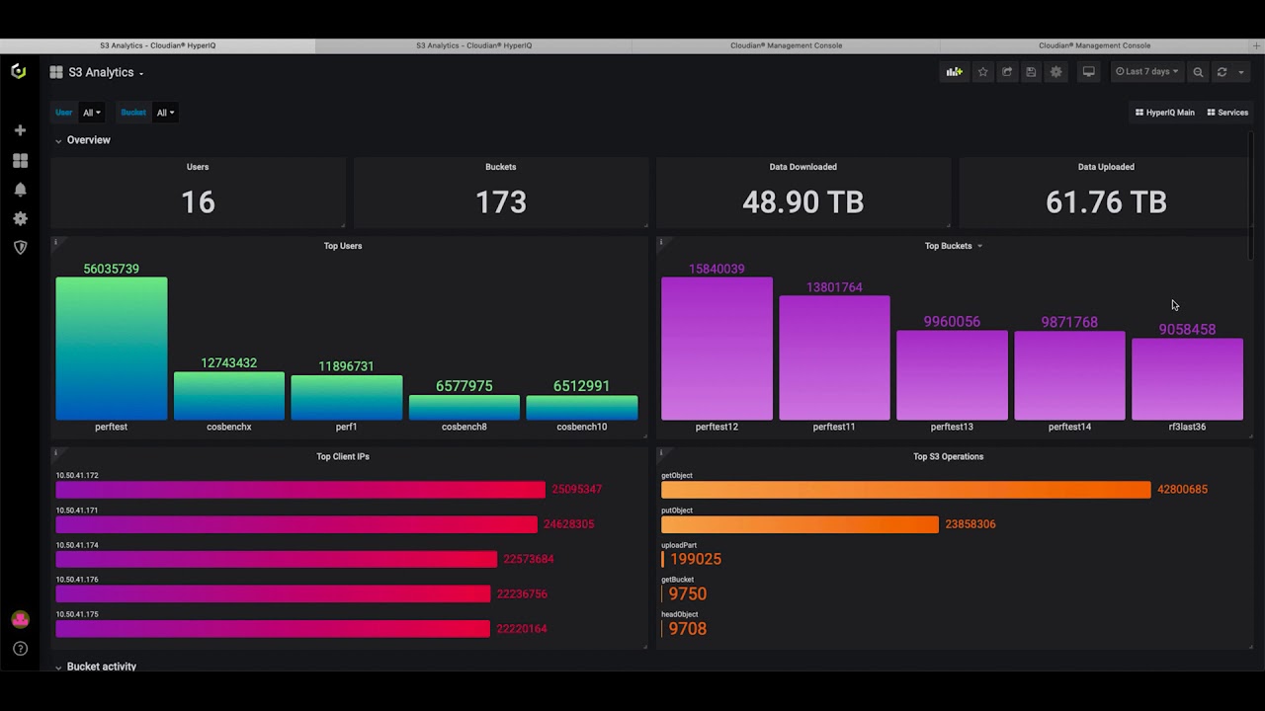Zoom out the time range
Image resolution: width=1265 pixels, height=711 pixels.
[1198, 72]
